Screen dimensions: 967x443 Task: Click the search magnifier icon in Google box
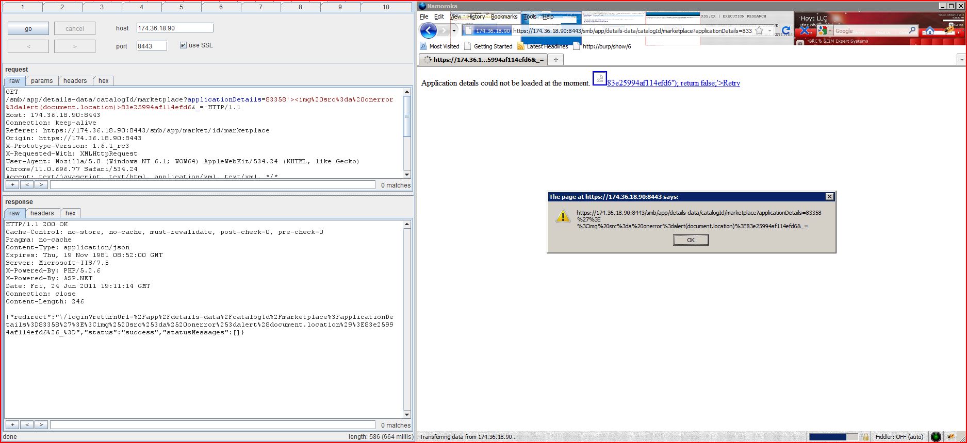point(912,30)
